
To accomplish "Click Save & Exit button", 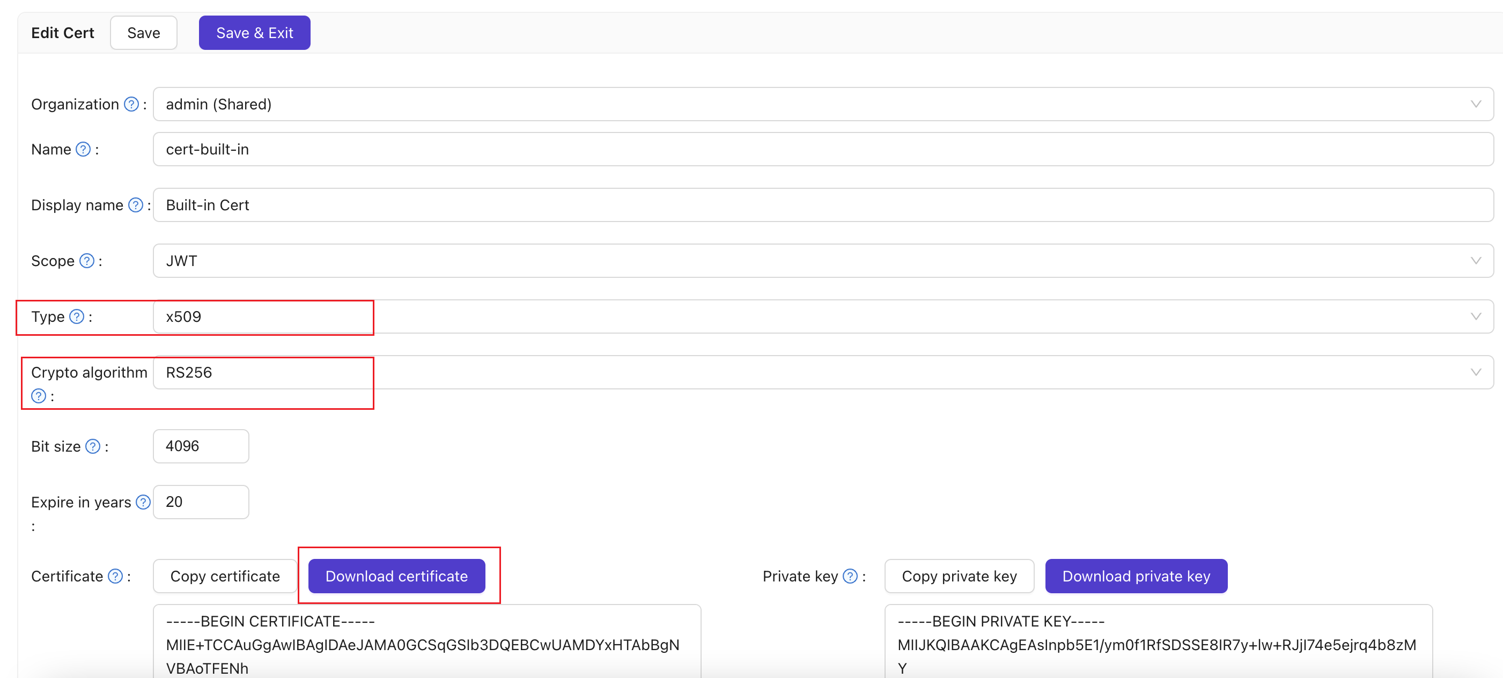I will 255,33.
